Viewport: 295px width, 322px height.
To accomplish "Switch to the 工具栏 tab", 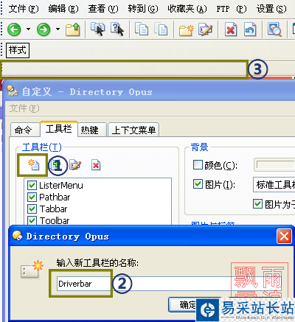I will coord(59,128).
